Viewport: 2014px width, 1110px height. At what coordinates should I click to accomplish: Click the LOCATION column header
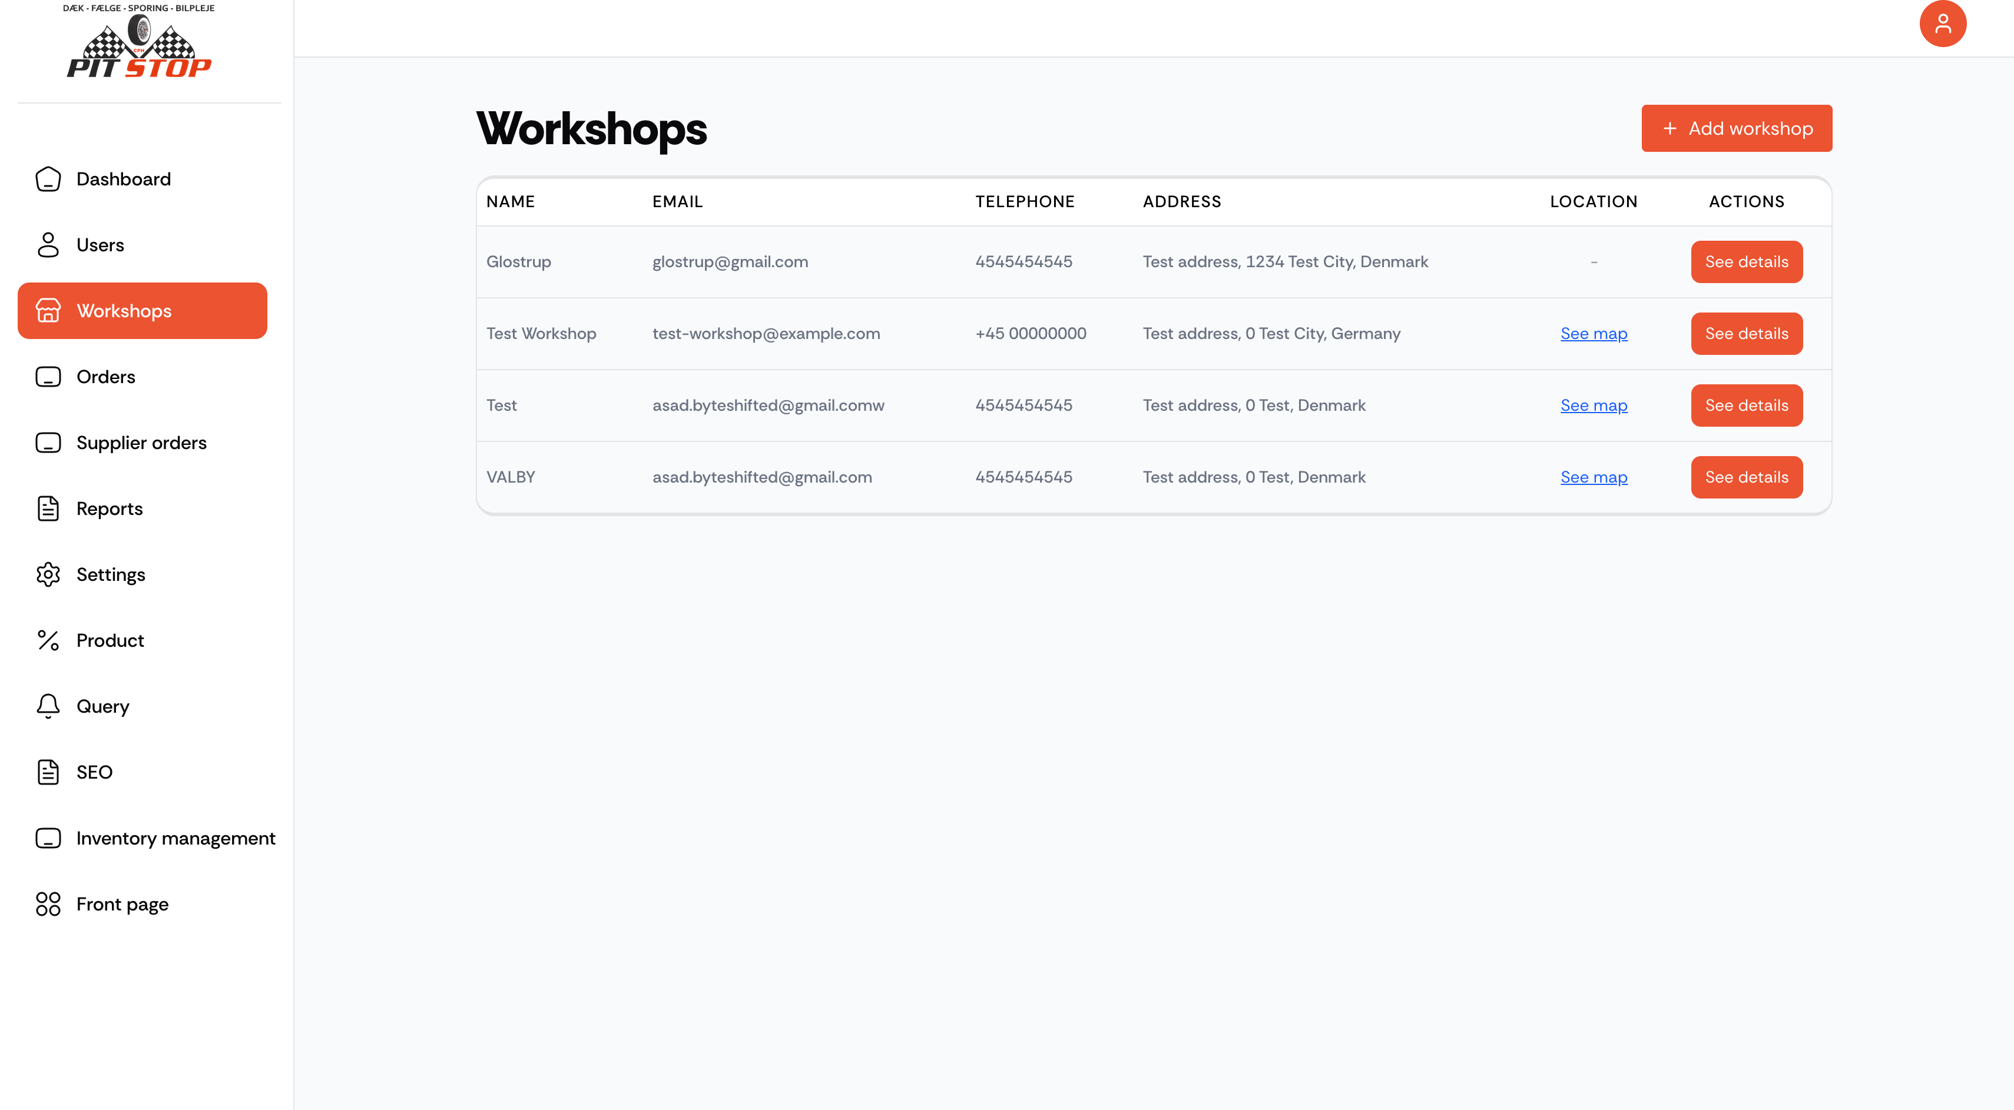click(x=1594, y=201)
